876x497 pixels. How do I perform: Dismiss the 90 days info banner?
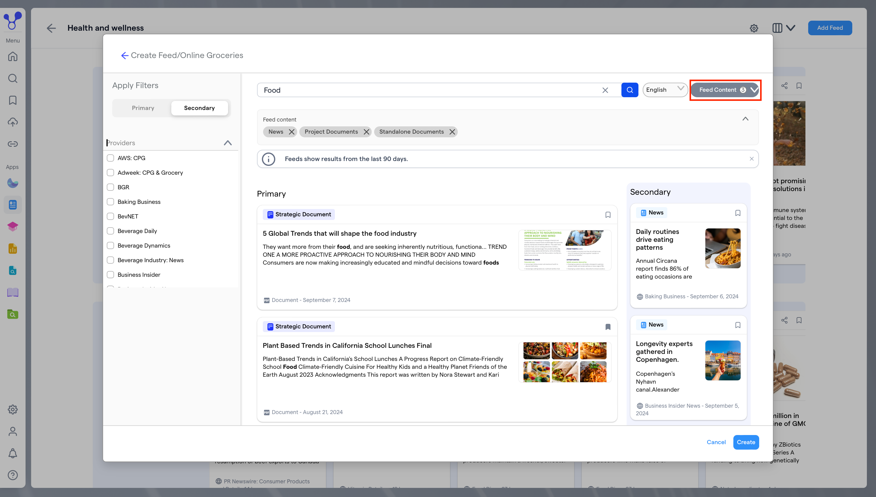pyautogui.click(x=752, y=159)
